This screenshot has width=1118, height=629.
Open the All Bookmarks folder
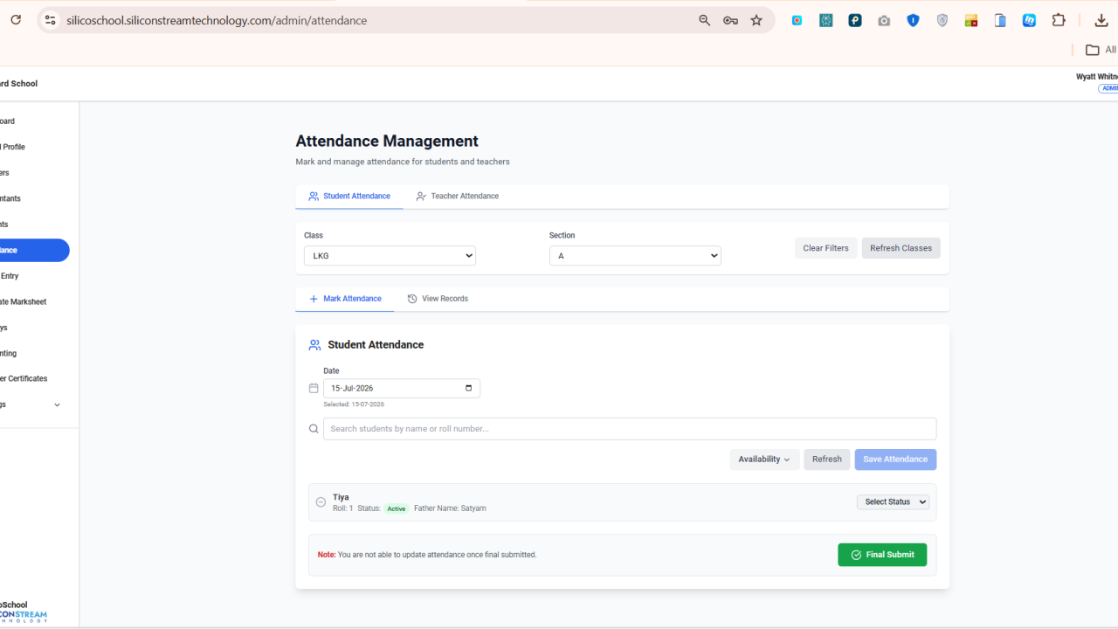1101,50
